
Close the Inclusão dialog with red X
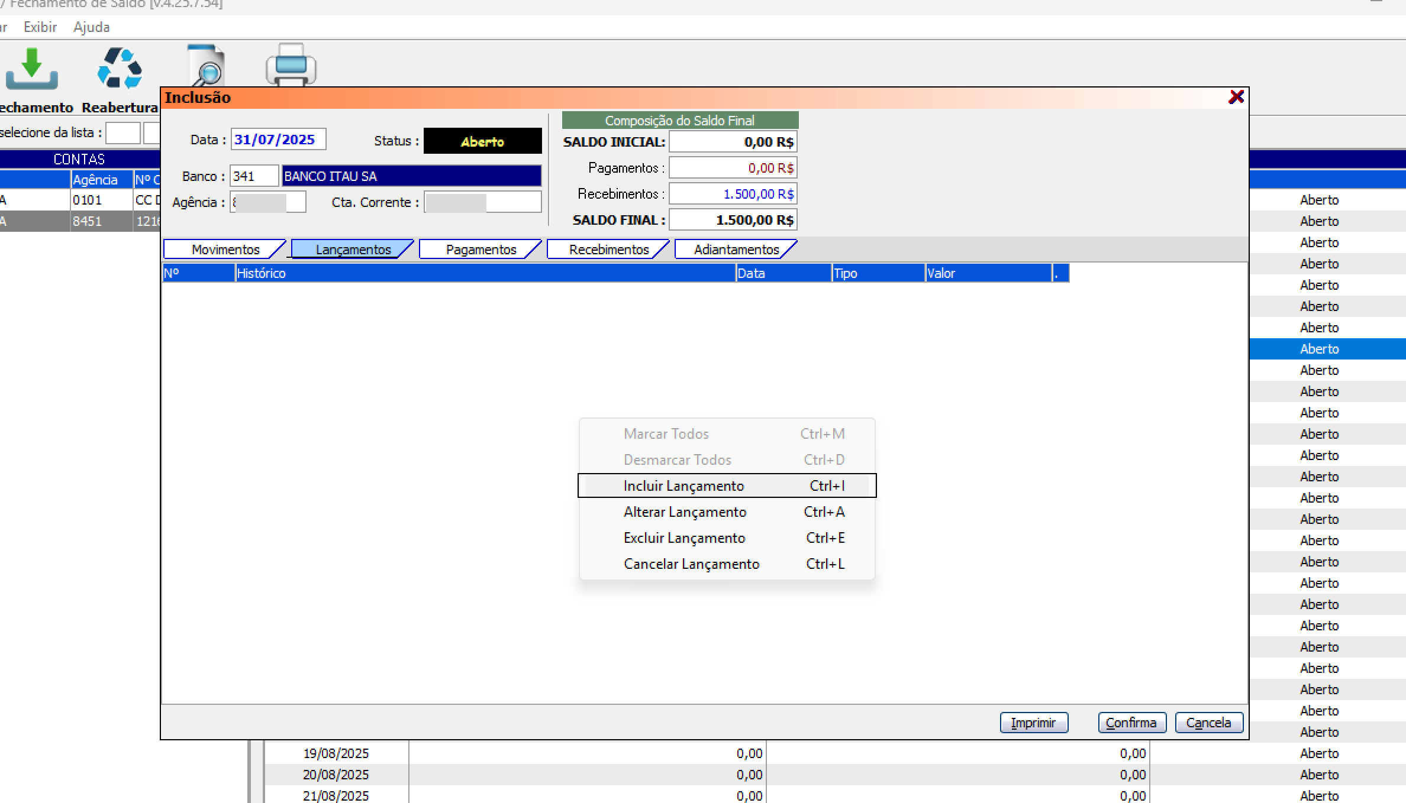(x=1236, y=97)
